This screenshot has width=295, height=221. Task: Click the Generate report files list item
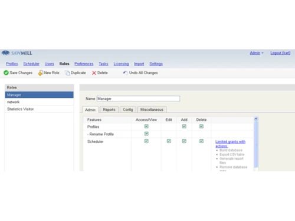coord(231,160)
